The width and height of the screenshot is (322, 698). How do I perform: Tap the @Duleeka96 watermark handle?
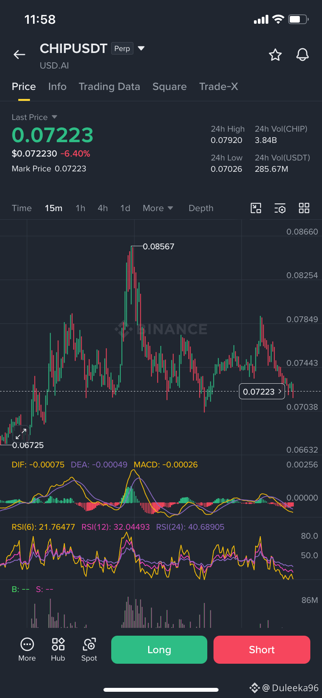tap(290, 688)
